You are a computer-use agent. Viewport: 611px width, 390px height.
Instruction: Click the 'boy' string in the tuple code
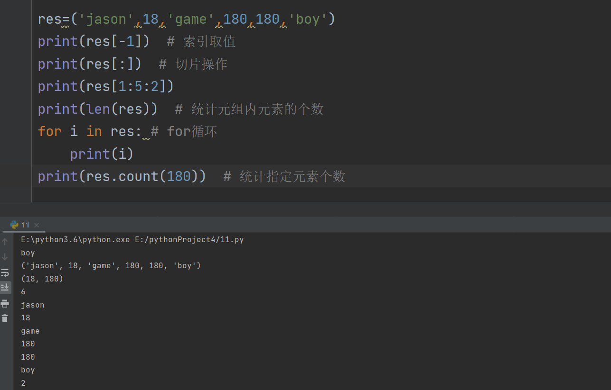coord(308,19)
